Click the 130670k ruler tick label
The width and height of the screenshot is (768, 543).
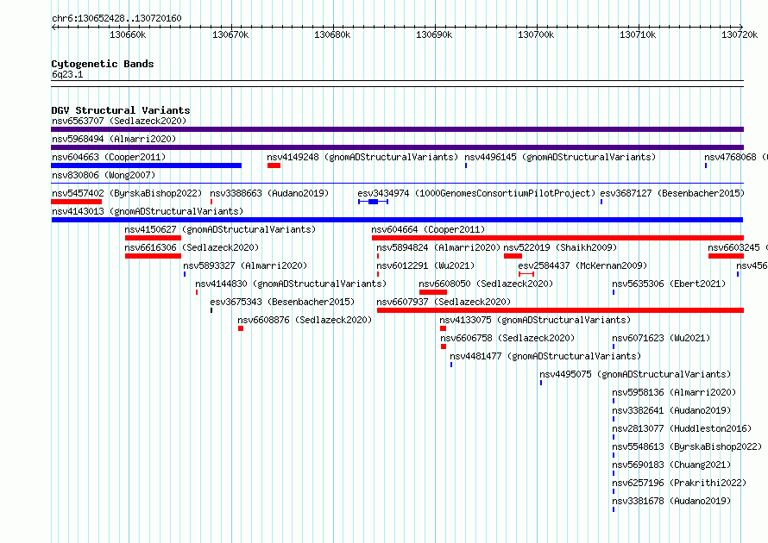(230, 34)
